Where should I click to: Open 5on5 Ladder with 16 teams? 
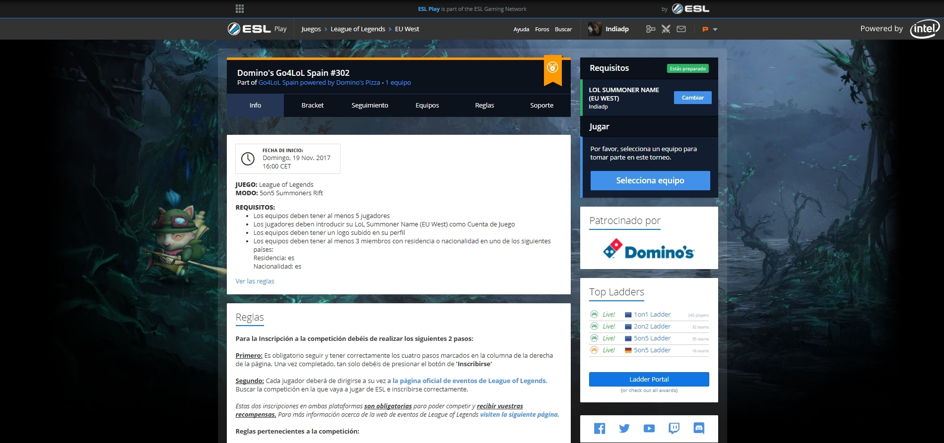coord(652,350)
